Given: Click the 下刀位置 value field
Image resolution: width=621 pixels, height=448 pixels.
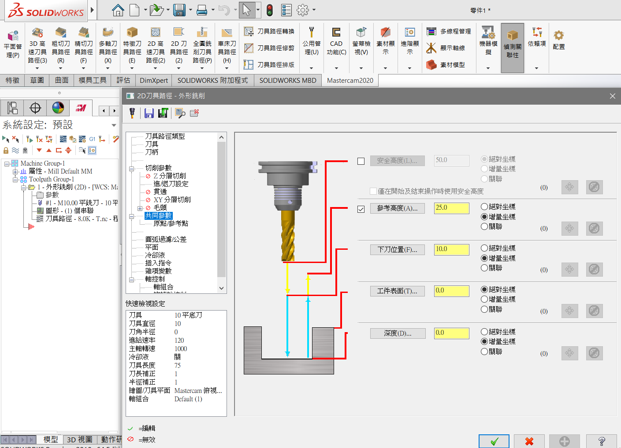Looking at the screenshot, I should [x=452, y=249].
